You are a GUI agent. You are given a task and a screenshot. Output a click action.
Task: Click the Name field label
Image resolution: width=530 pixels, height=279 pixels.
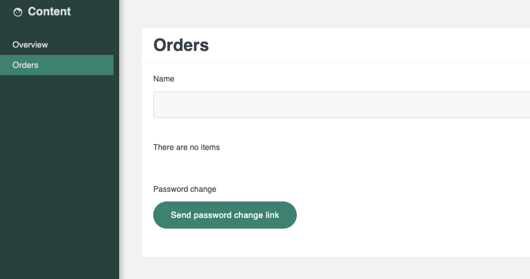[163, 79]
